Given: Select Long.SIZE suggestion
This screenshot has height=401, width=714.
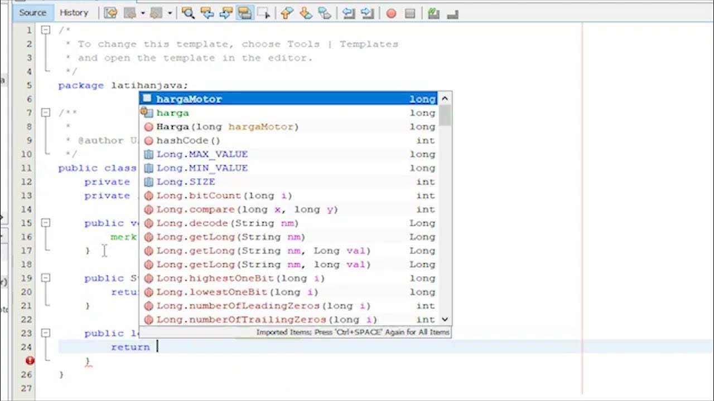Looking at the screenshot, I should click(289, 182).
